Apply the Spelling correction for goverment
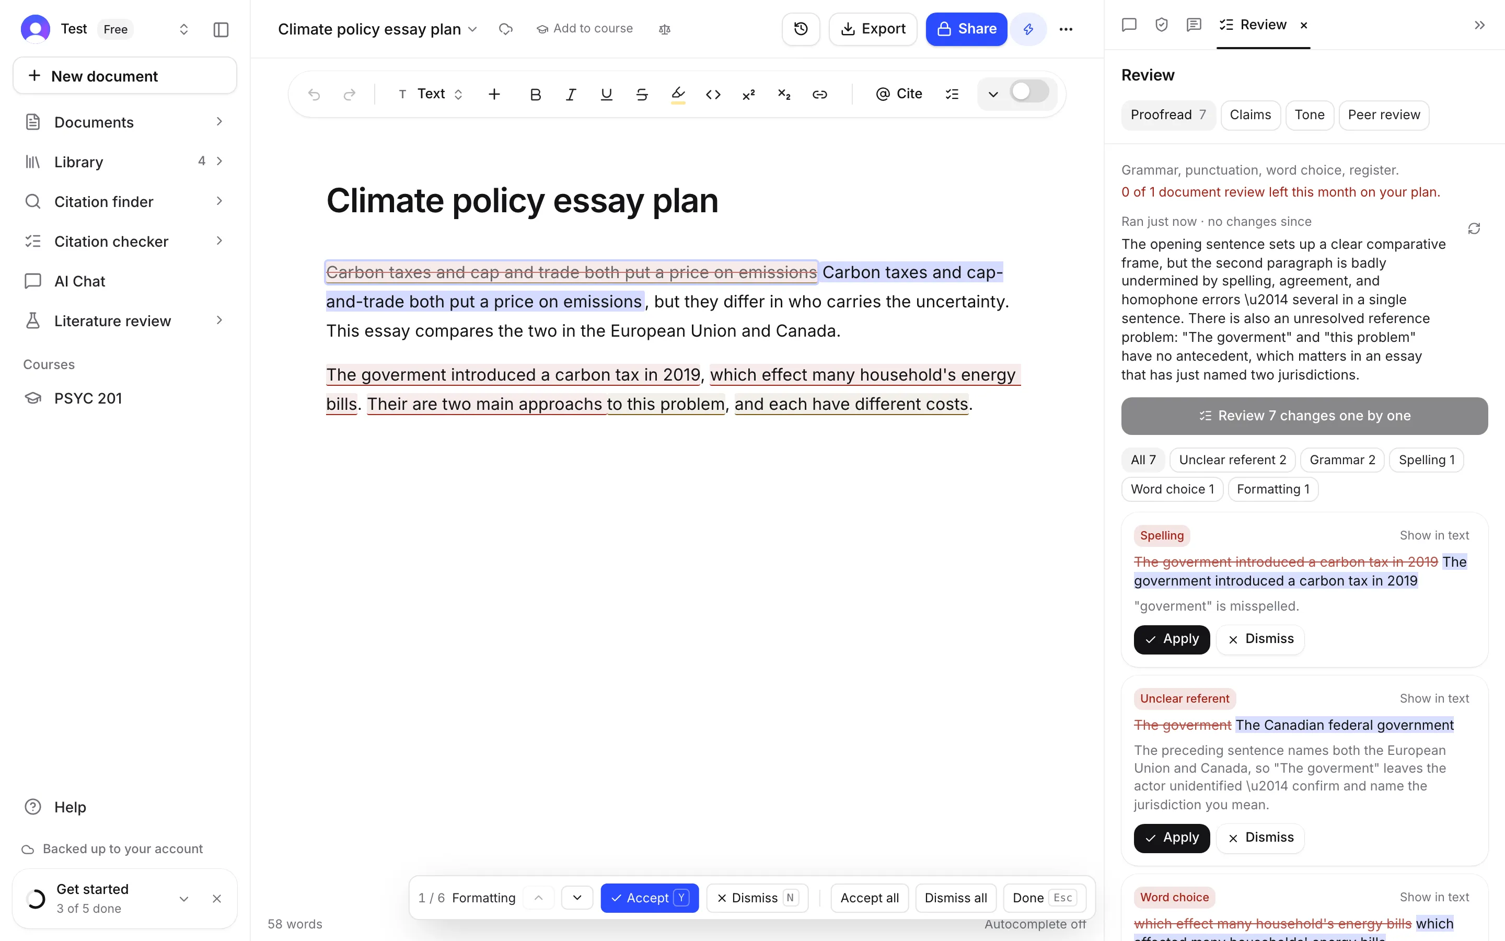Viewport: 1505px width, 941px height. pyautogui.click(x=1172, y=639)
